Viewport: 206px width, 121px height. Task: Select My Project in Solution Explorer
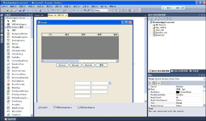159,25
